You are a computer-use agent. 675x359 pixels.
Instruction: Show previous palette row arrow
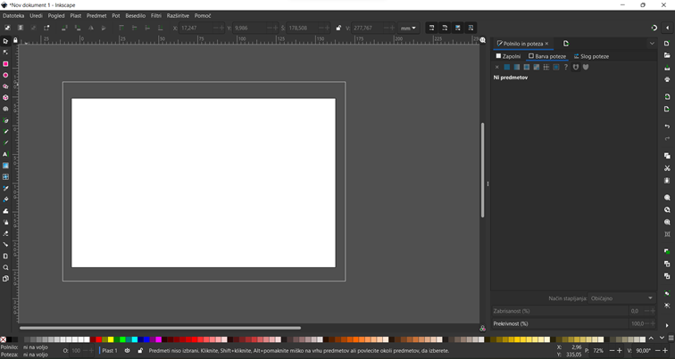tap(651, 339)
